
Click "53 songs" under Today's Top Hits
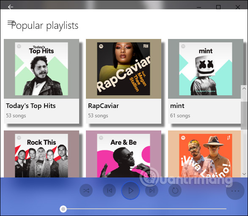16,116
